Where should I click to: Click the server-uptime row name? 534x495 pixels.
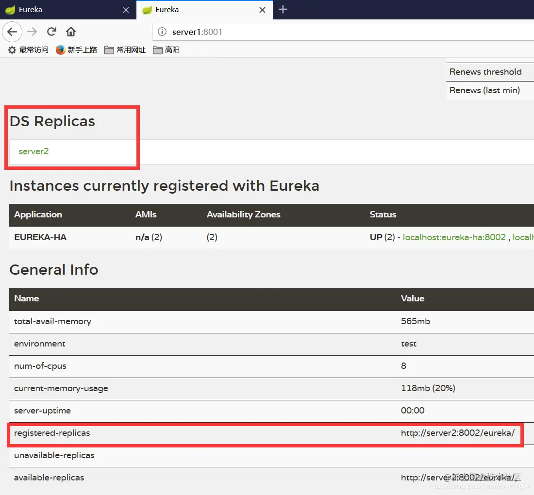43,411
